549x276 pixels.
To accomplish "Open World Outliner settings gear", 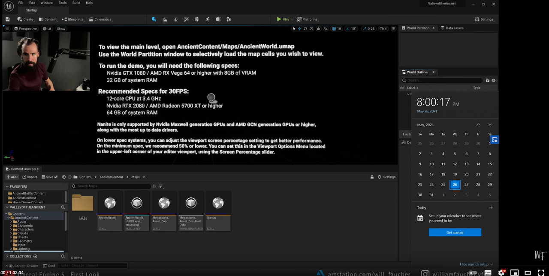I will coord(493,80).
